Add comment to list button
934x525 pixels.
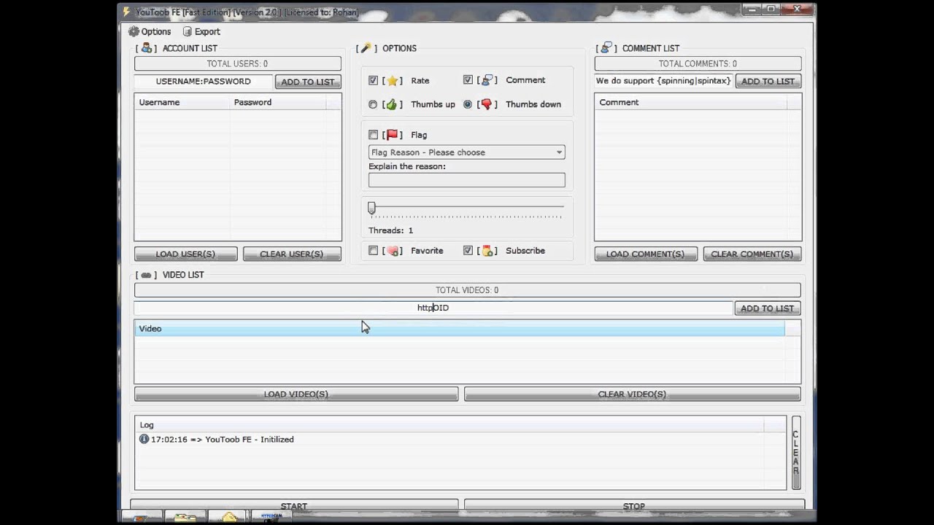point(768,81)
